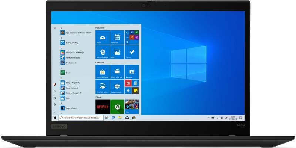Open Pictures from Start sidebar
296x148 pixels.
tap(55, 98)
